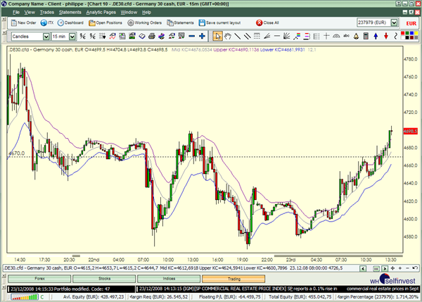422x302 pixels.
Task: Click the chart undo arrow icon
Action: coord(415,268)
